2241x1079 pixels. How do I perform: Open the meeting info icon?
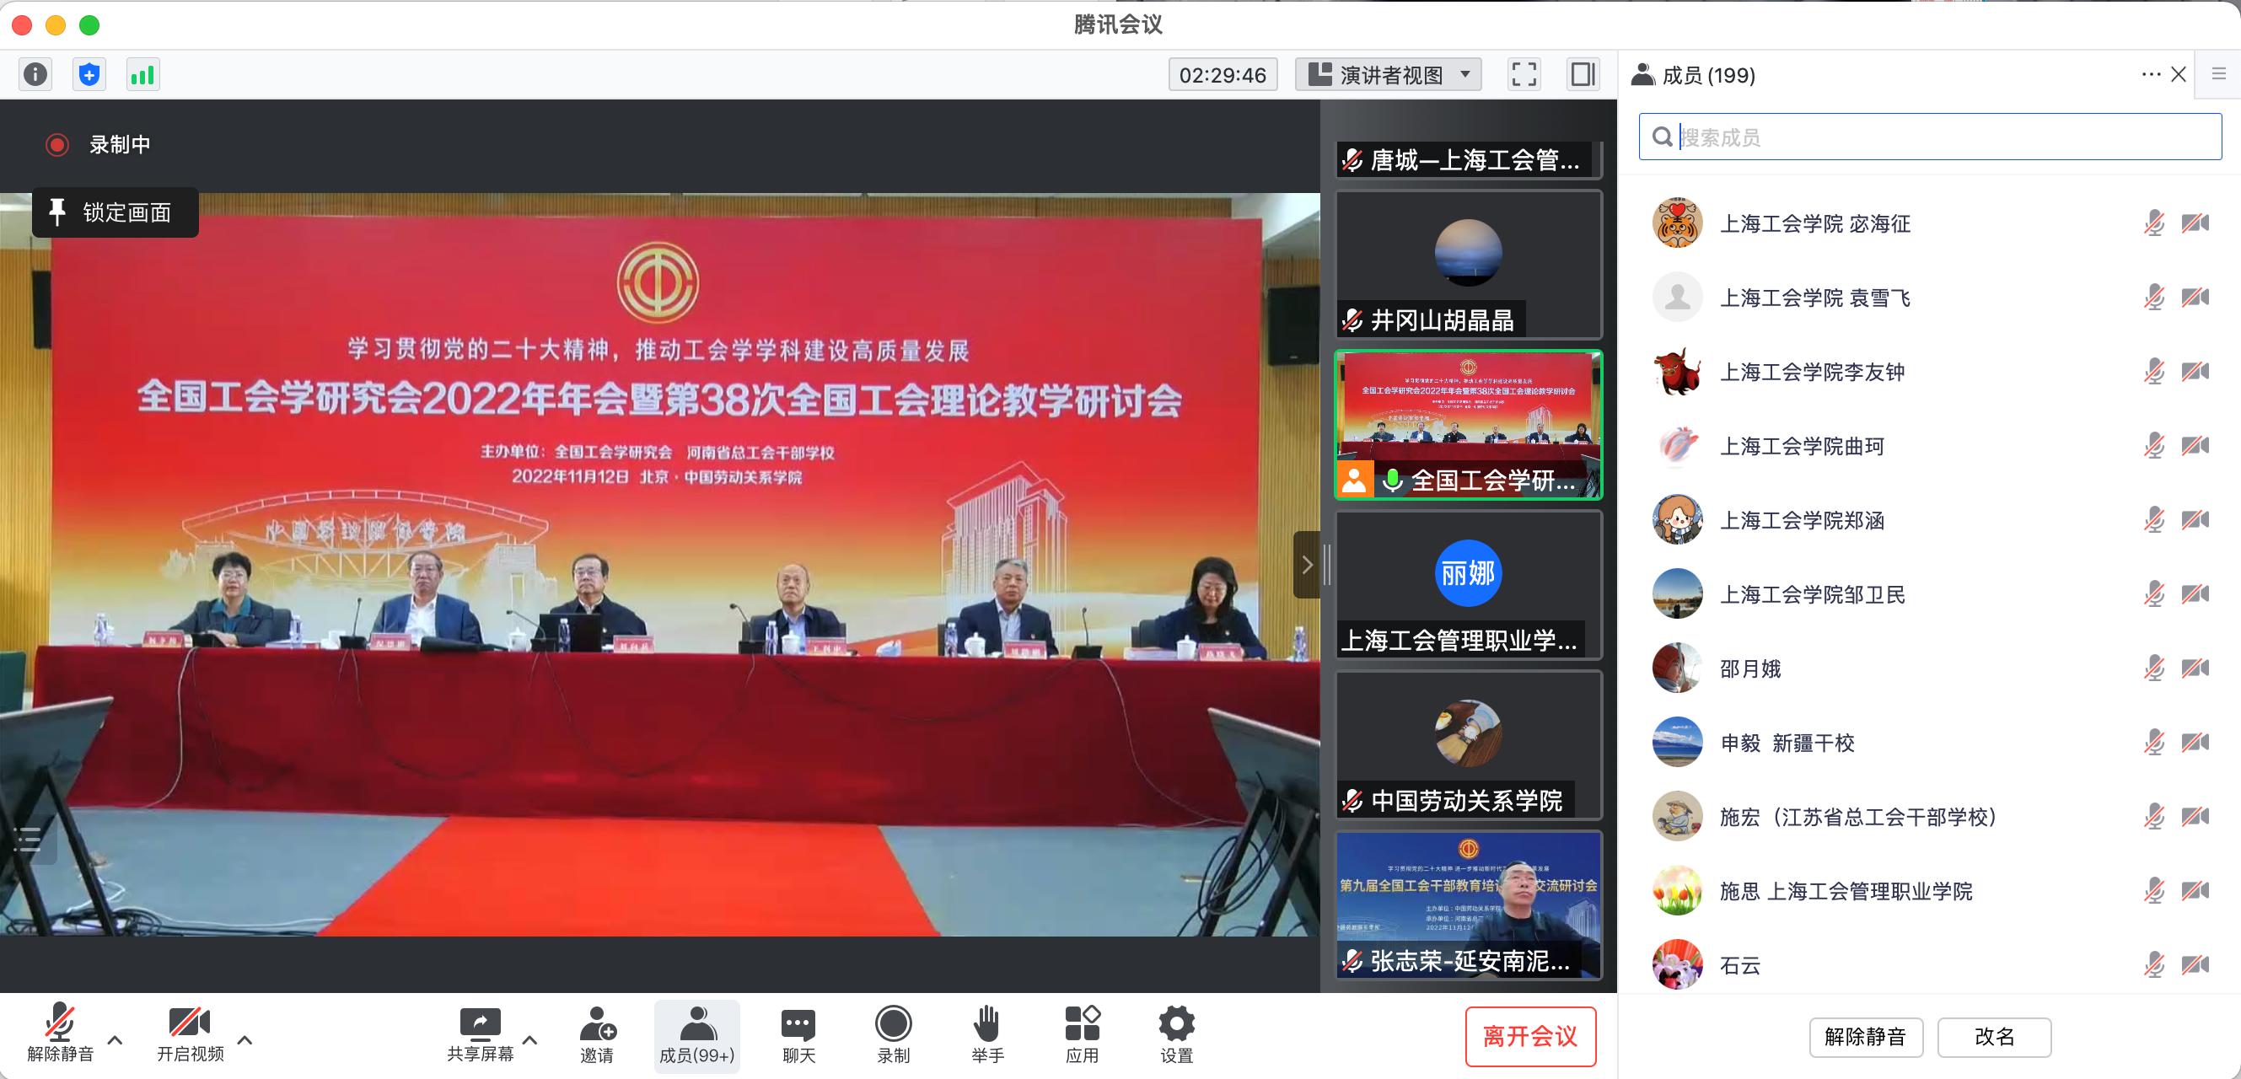[x=35, y=75]
